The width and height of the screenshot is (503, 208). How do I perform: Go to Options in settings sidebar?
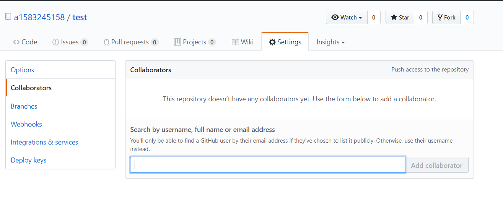23,70
